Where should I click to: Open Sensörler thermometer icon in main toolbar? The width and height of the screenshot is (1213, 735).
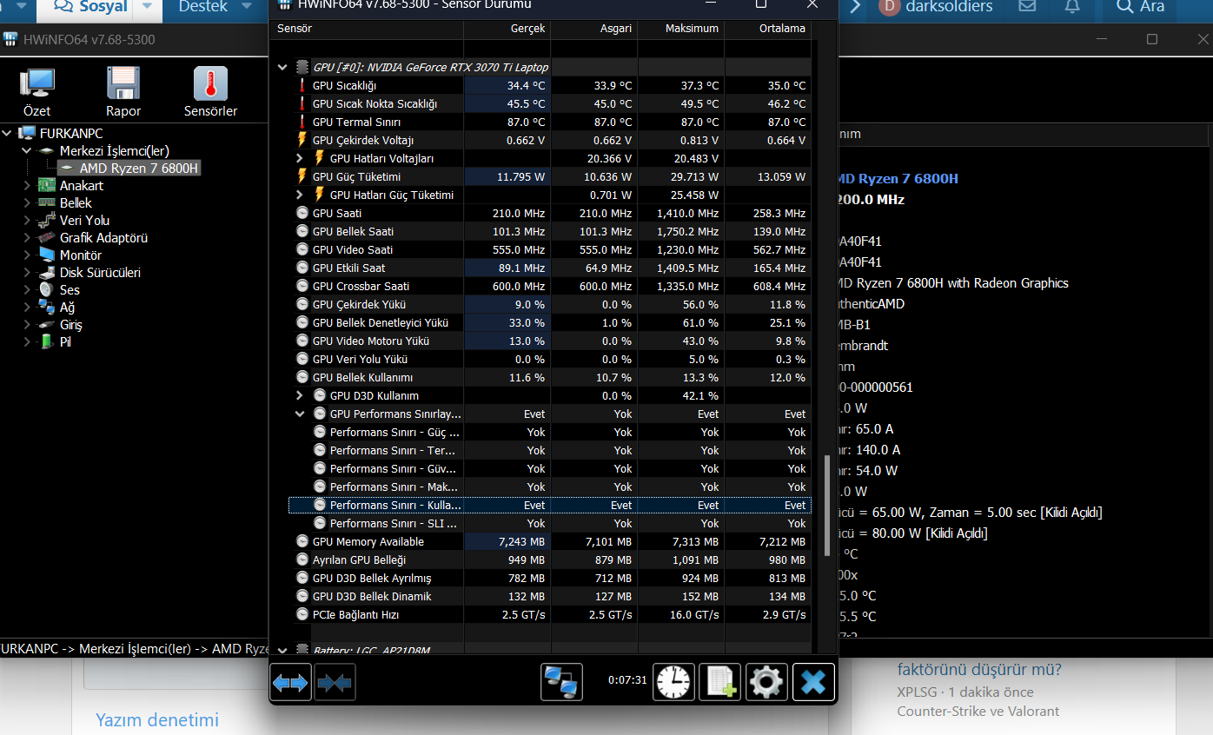(210, 91)
